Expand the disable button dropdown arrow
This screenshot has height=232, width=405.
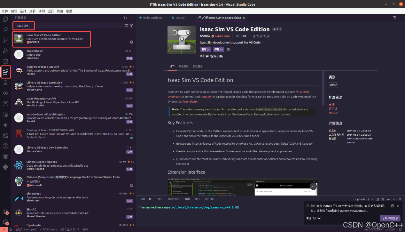point(209,50)
